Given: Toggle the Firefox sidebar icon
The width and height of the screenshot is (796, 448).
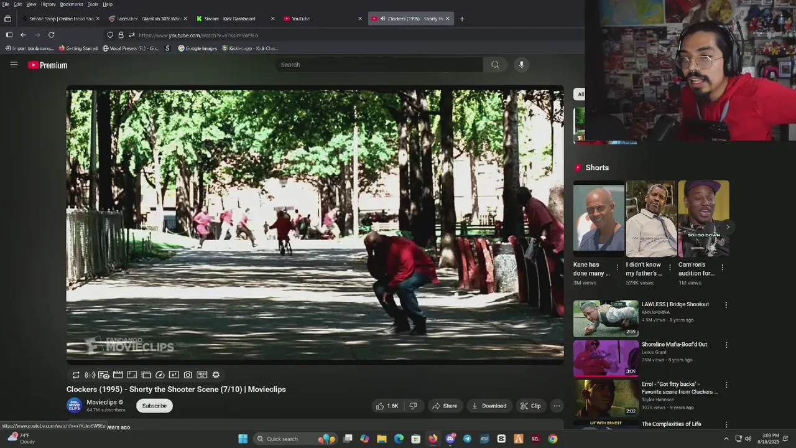Looking at the screenshot, I should (x=9, y=35).
